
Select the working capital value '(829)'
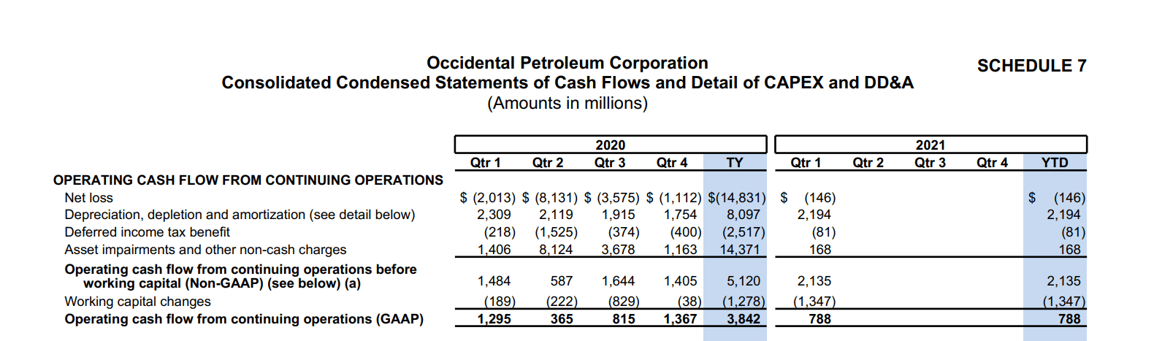point(624,302)
